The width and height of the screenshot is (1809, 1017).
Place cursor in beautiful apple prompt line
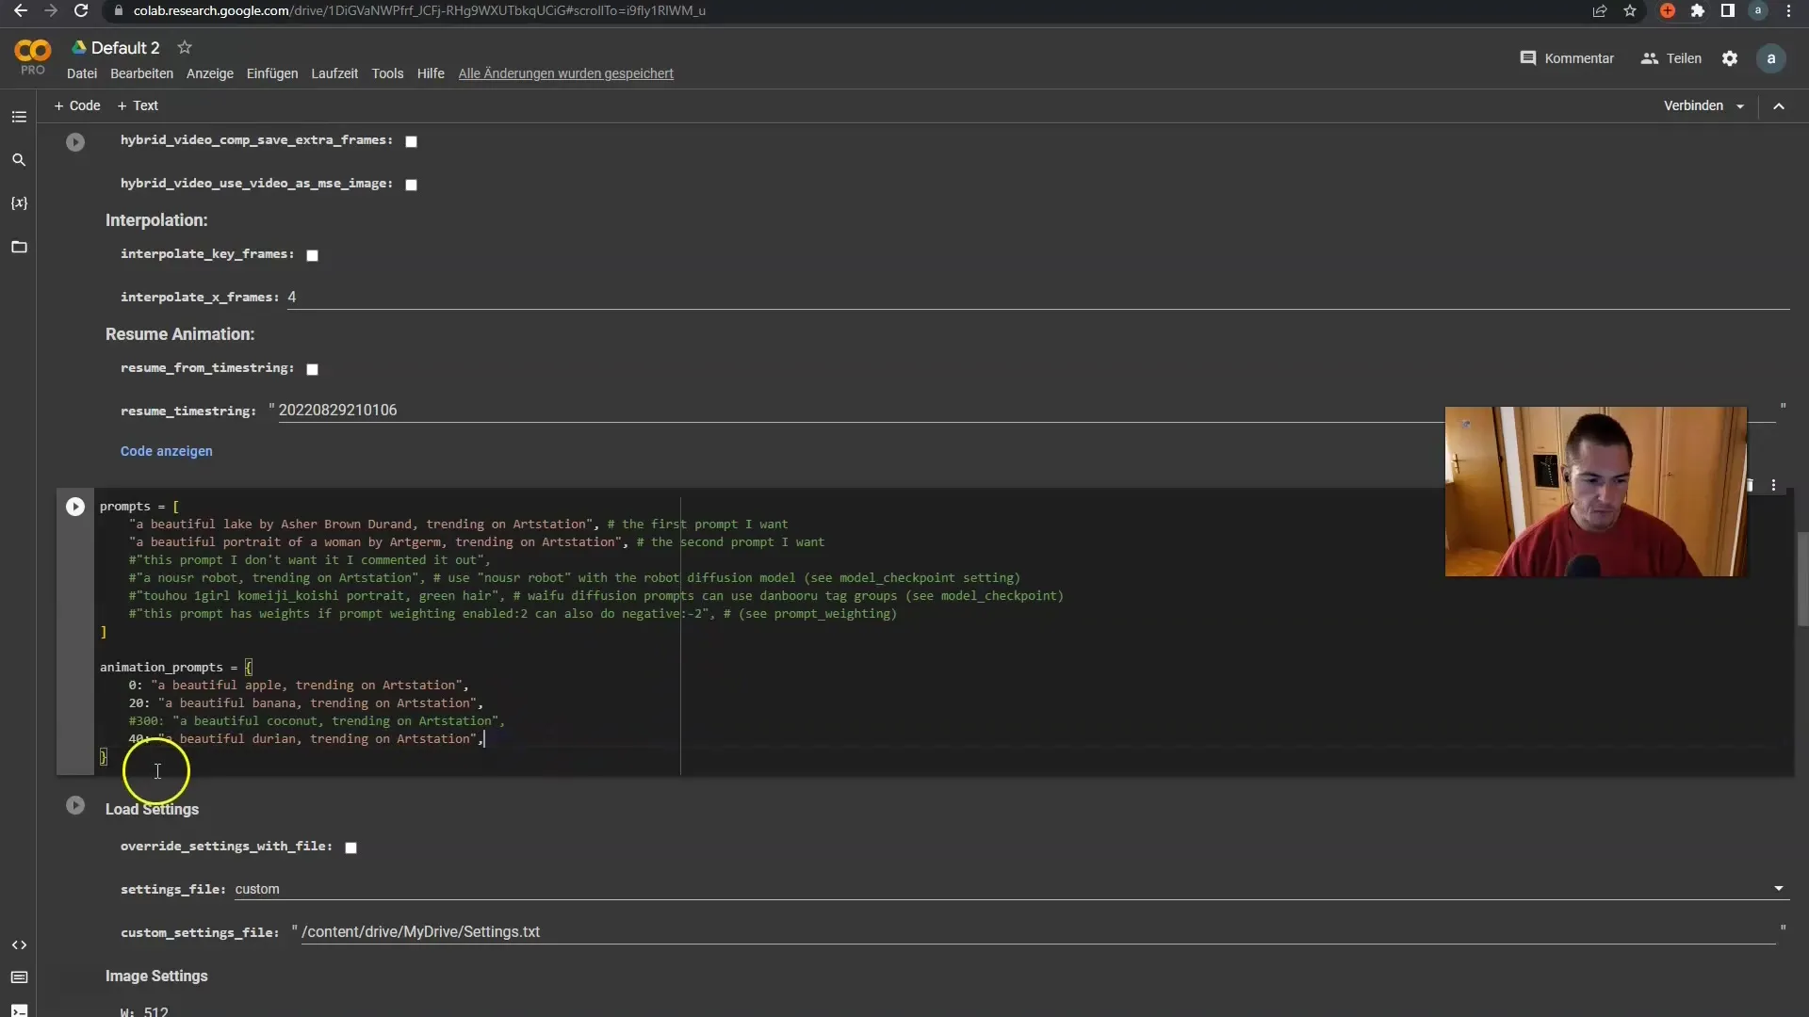[x=299, y=686]
